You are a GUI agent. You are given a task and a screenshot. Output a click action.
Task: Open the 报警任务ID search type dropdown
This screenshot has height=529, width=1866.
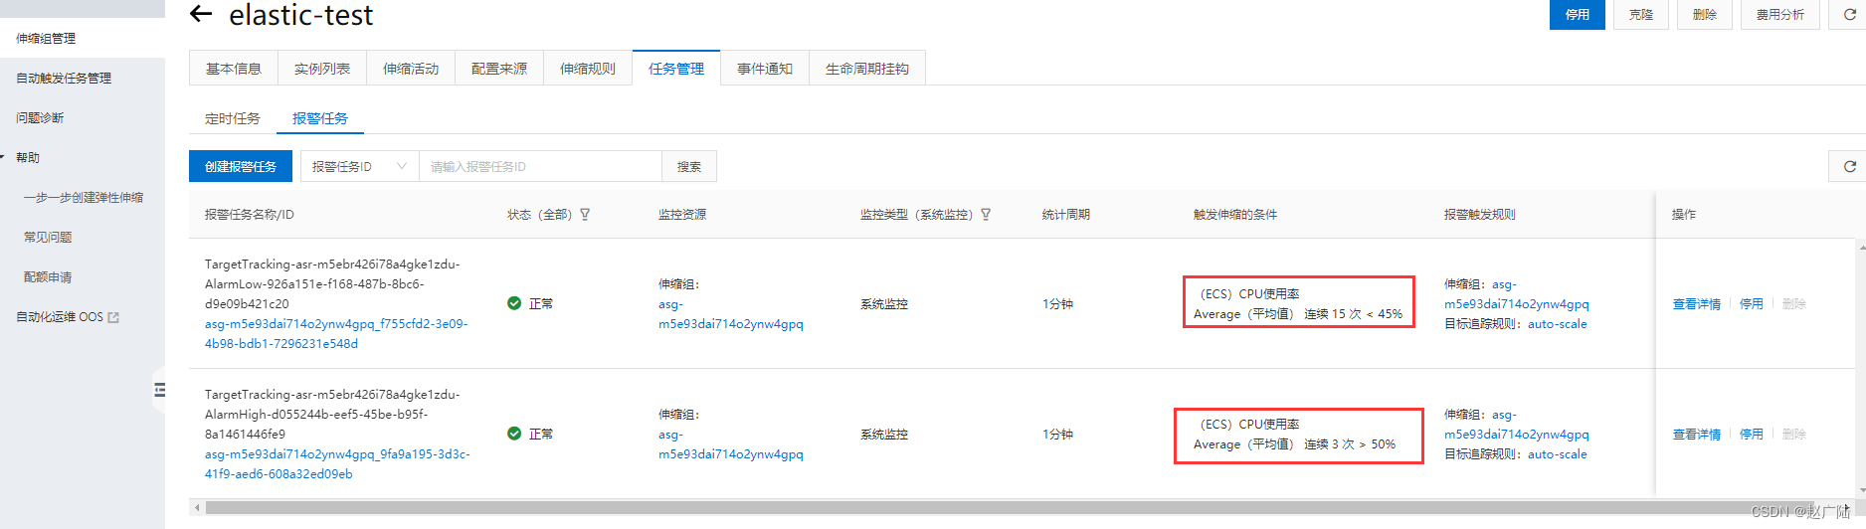click(x=360, y=166)
